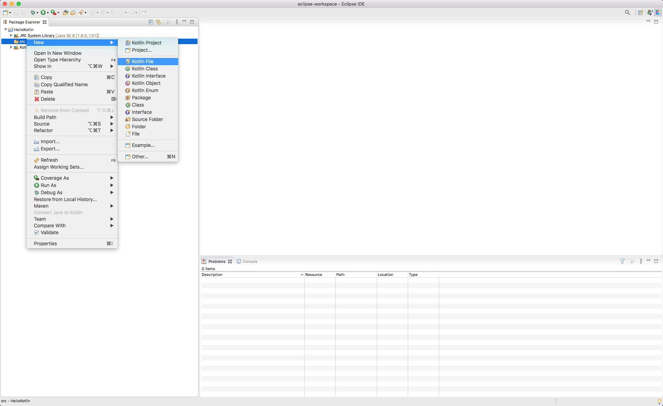
Task: Open the Package Explorer View Menu dots
Action: pyautogui.click(x=177, y=22)
